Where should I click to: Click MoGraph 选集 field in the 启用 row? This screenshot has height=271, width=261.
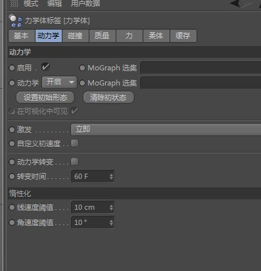click(201, 68)
